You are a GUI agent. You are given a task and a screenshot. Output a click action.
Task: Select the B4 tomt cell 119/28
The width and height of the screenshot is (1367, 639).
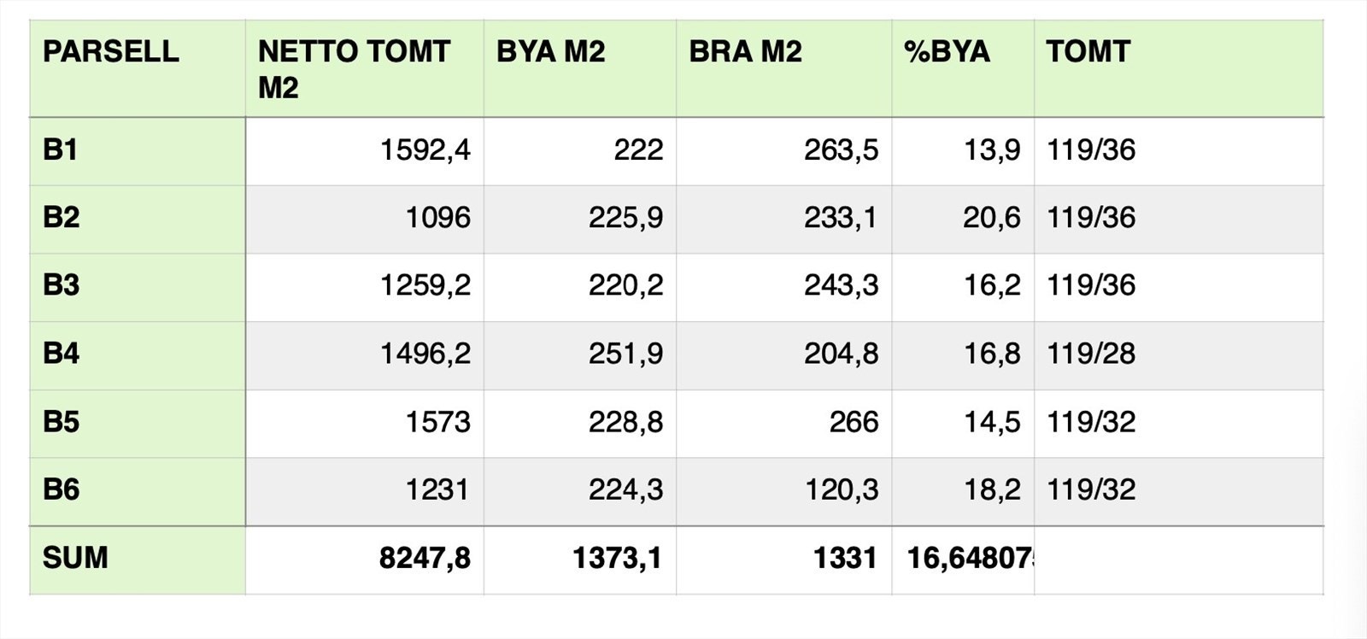(1091, 354)
